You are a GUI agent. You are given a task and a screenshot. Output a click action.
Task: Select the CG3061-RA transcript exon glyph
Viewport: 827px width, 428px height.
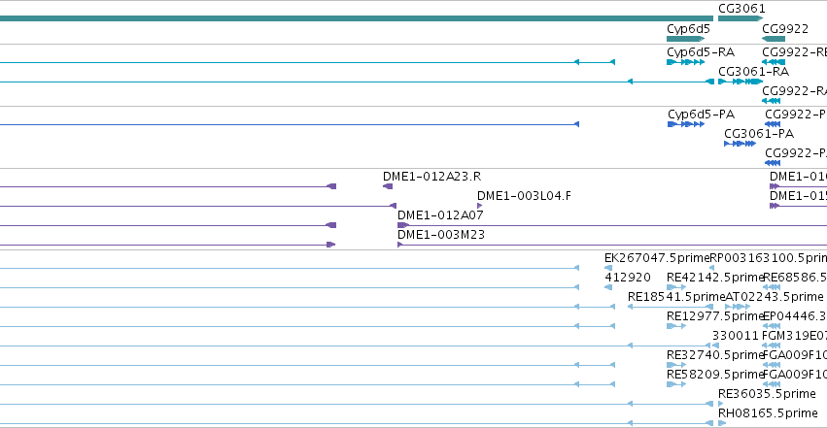741,82
